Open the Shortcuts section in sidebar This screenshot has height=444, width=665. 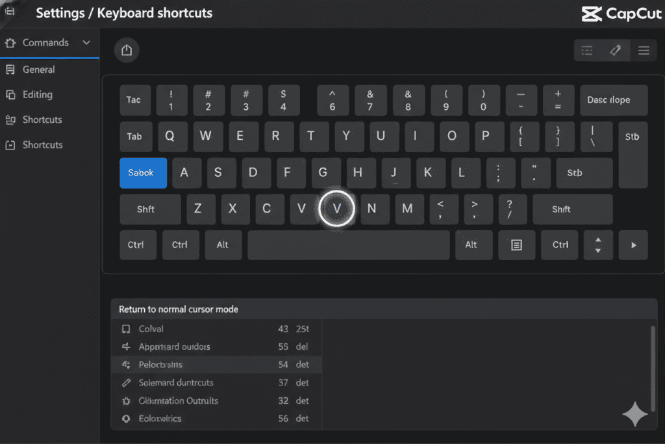(43, 120)
